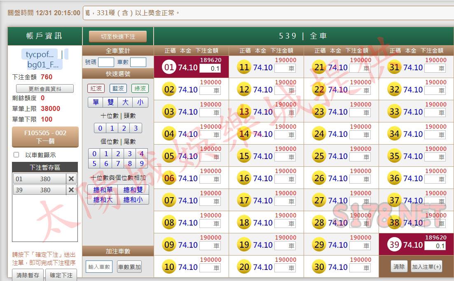Click number ball 32
Image resolution: width=454 pixels, height=281 pixels.
(394, 90)
